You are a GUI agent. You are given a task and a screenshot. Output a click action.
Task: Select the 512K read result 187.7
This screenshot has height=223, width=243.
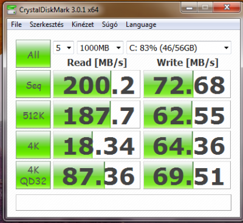tap(97, 115)
